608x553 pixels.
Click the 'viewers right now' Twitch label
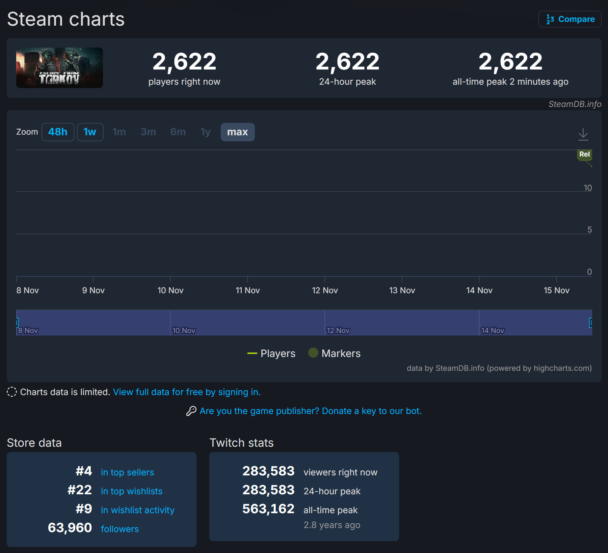[x=340, y=472]
